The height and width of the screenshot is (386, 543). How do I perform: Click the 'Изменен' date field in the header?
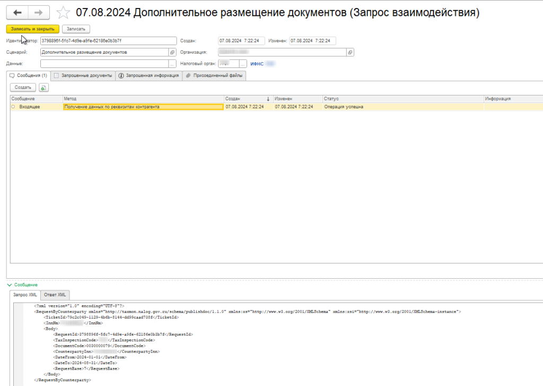pyautogui.click(x=312, y=40)
